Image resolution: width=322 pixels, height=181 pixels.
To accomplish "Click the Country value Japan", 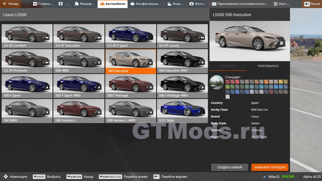I will pos(255,103).
